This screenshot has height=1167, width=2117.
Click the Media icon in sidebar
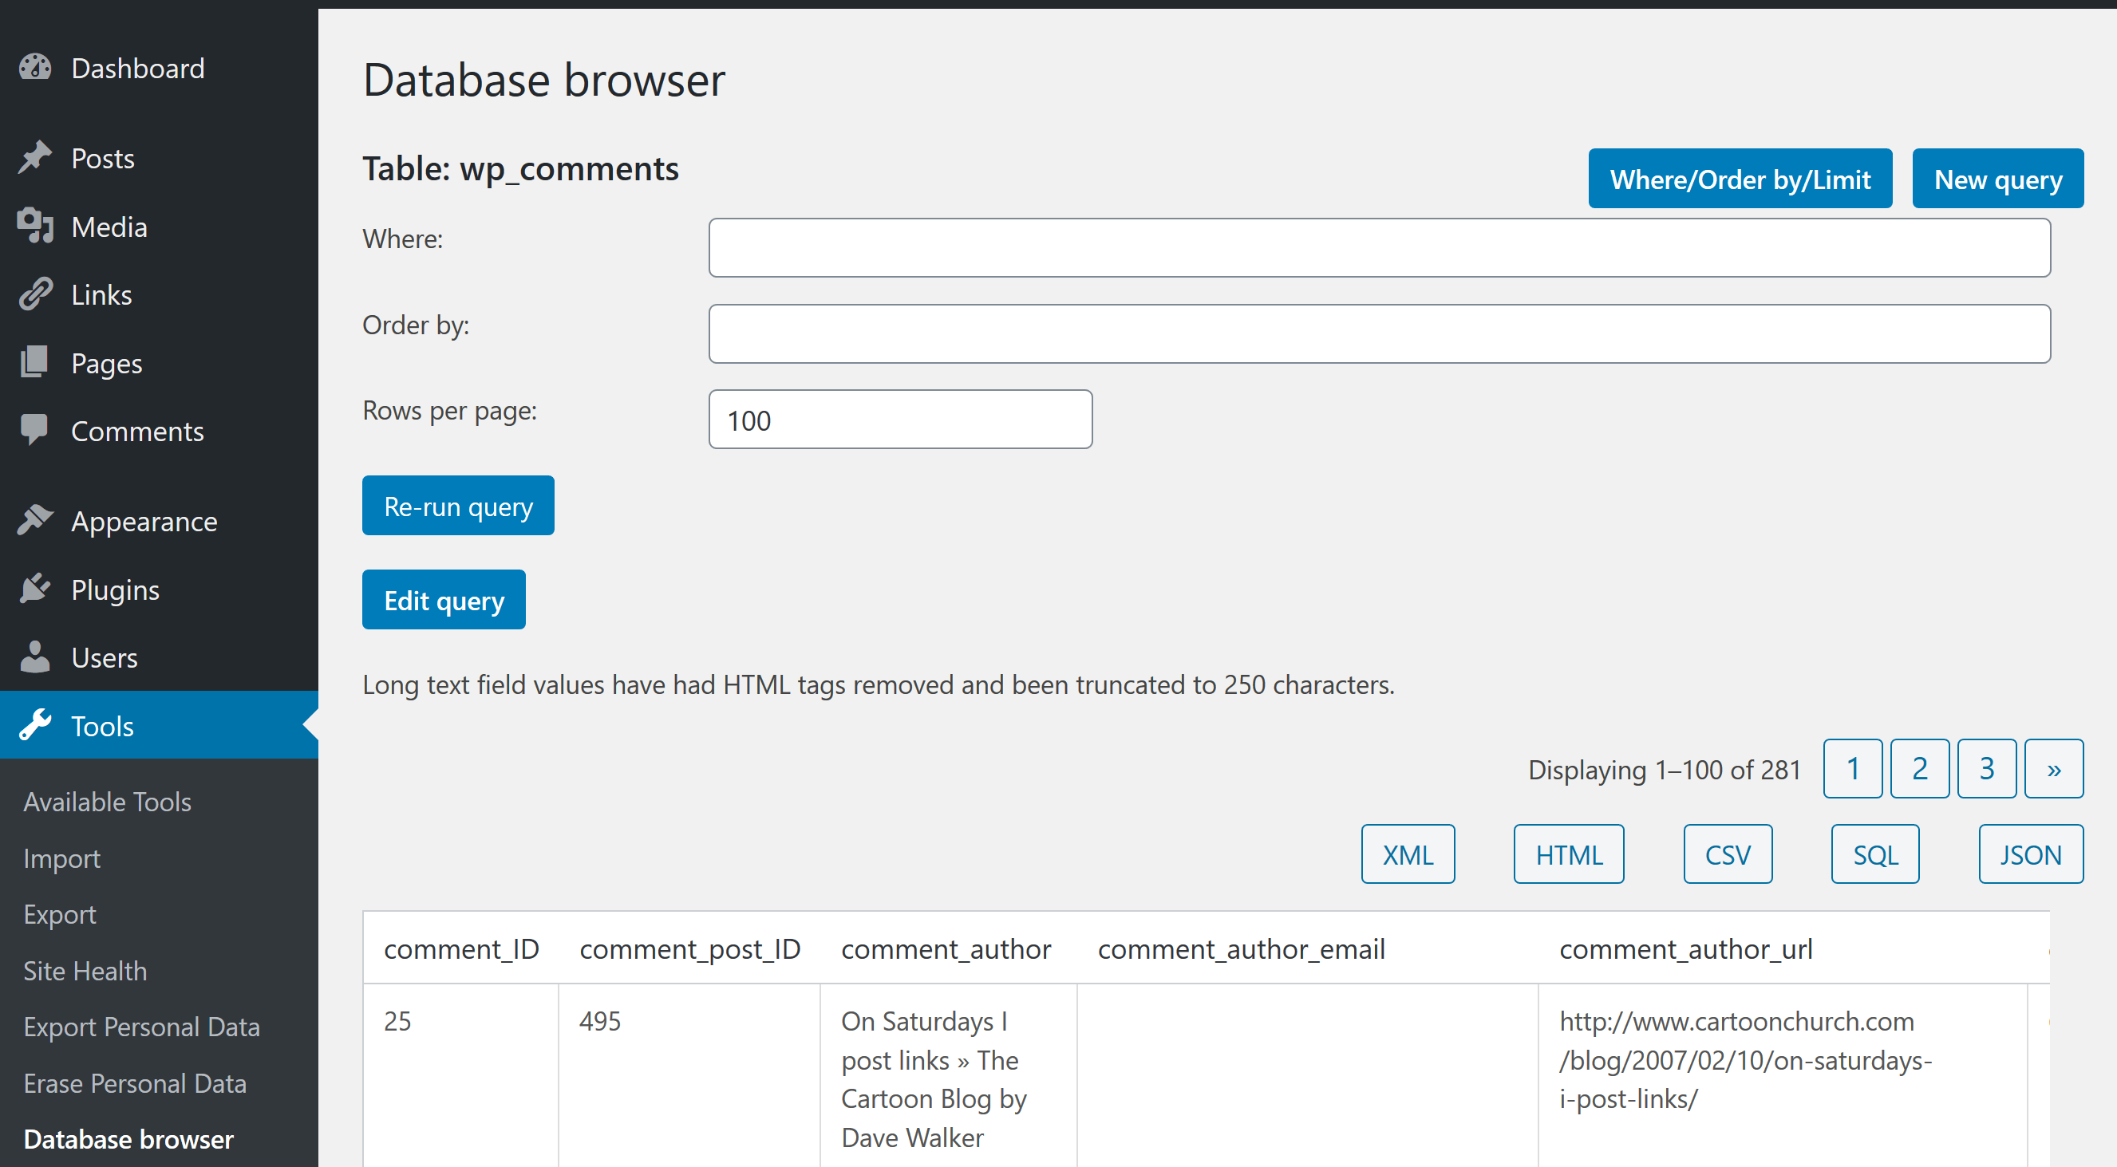coord(35,226)
